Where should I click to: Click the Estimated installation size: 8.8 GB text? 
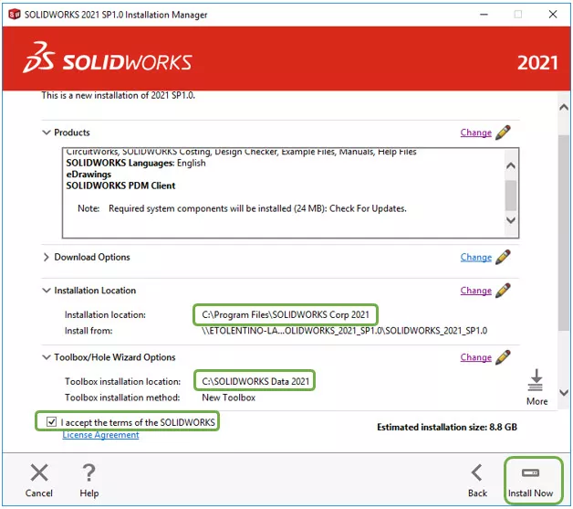pyautogui.click(x=447, y=427)
